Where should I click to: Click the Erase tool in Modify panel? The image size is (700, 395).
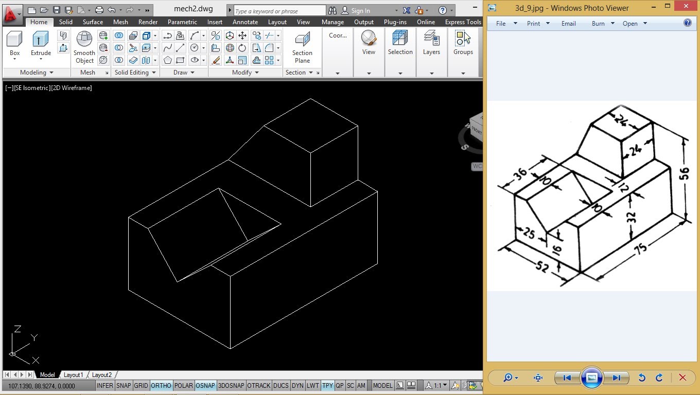[x=216, y=60]
